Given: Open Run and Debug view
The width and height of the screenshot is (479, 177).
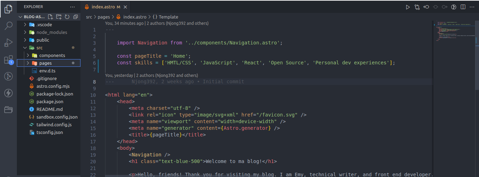Looking at the screenshot, I should [x=8, y=43].
